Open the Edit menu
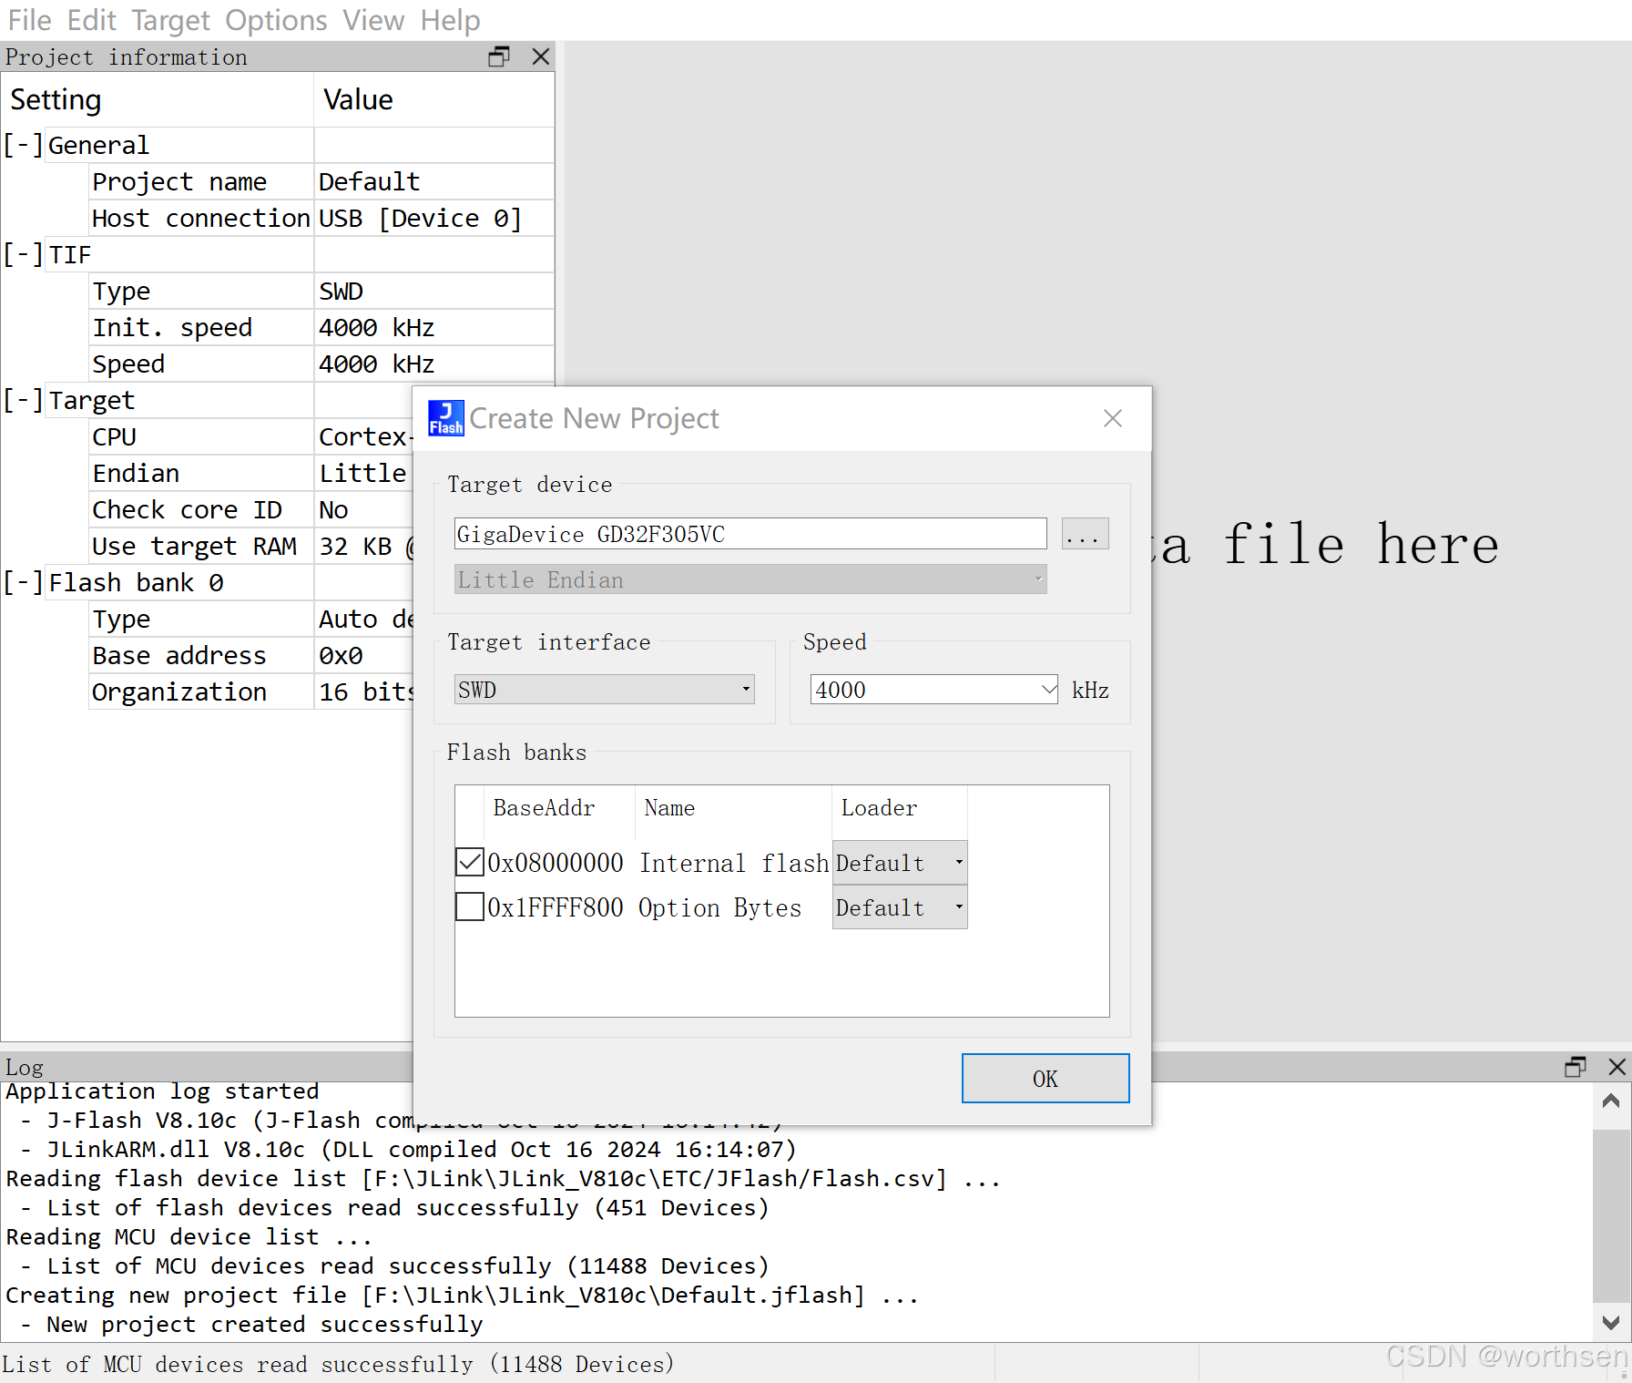The height and width of the screenshot is (1383, 1632). tap(92, 20)
